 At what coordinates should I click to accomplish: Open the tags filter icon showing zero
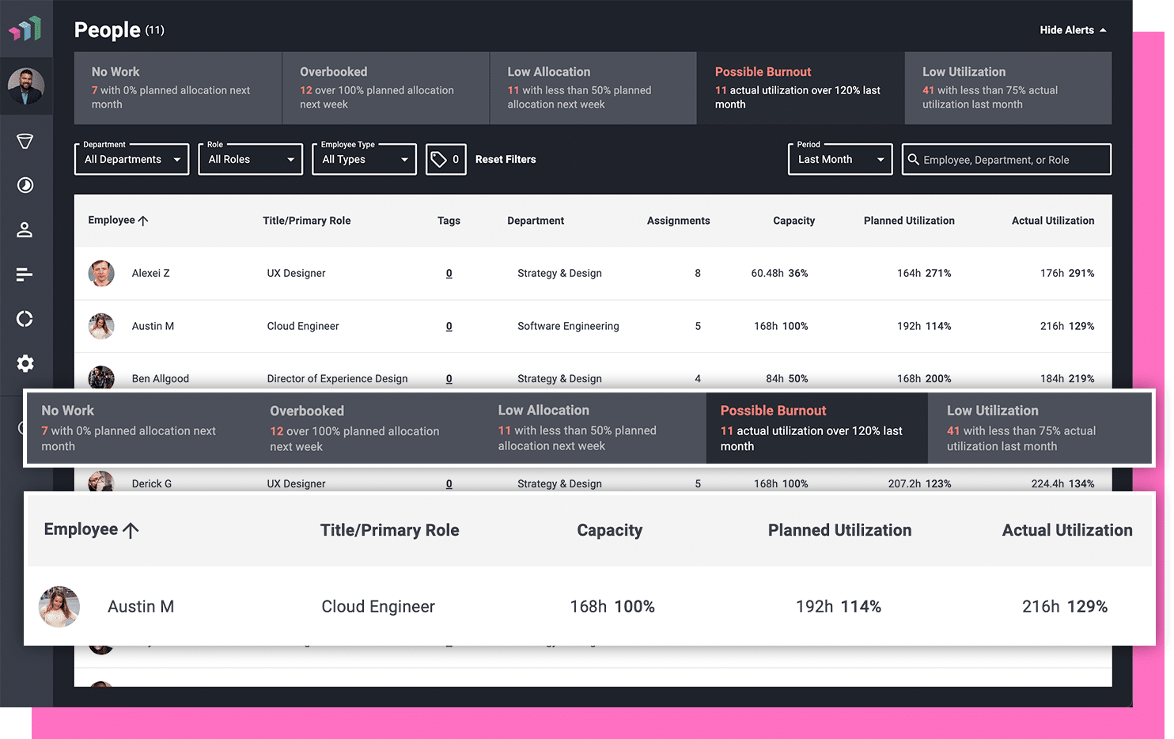pos(445,159)
